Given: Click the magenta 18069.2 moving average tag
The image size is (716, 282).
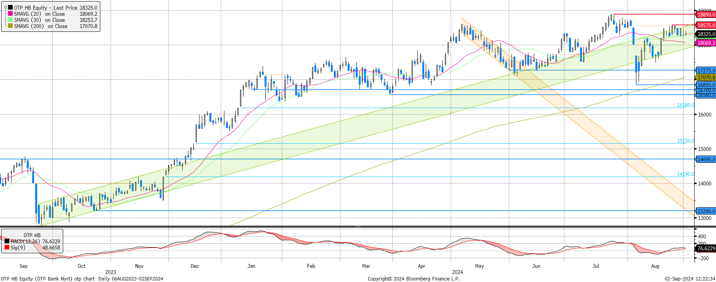Looking at the screenshot, I should point(706,43).
